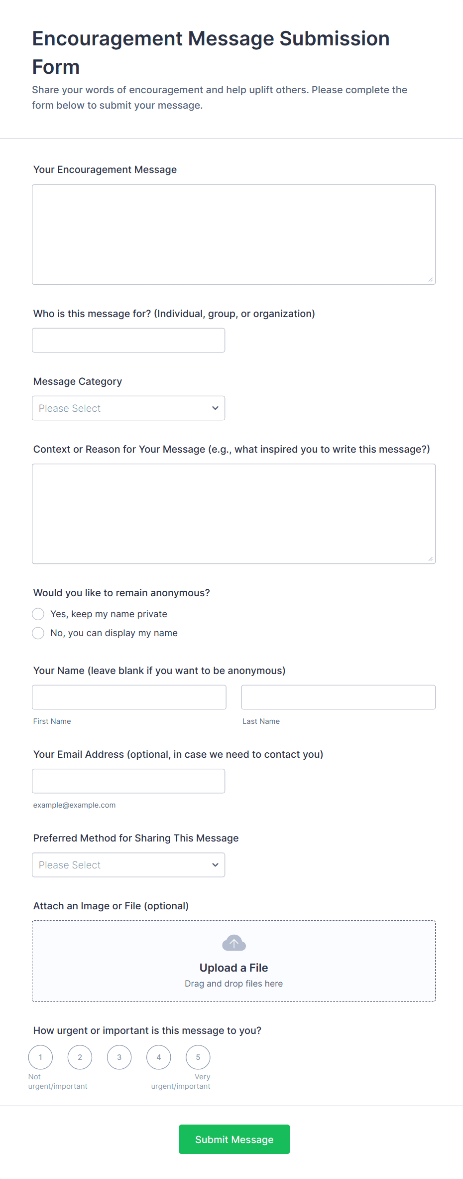Focus the Your Encouragement Message textarea
Image resolution: width=463 pixels, height=1179 pixels.
[234, 234]
